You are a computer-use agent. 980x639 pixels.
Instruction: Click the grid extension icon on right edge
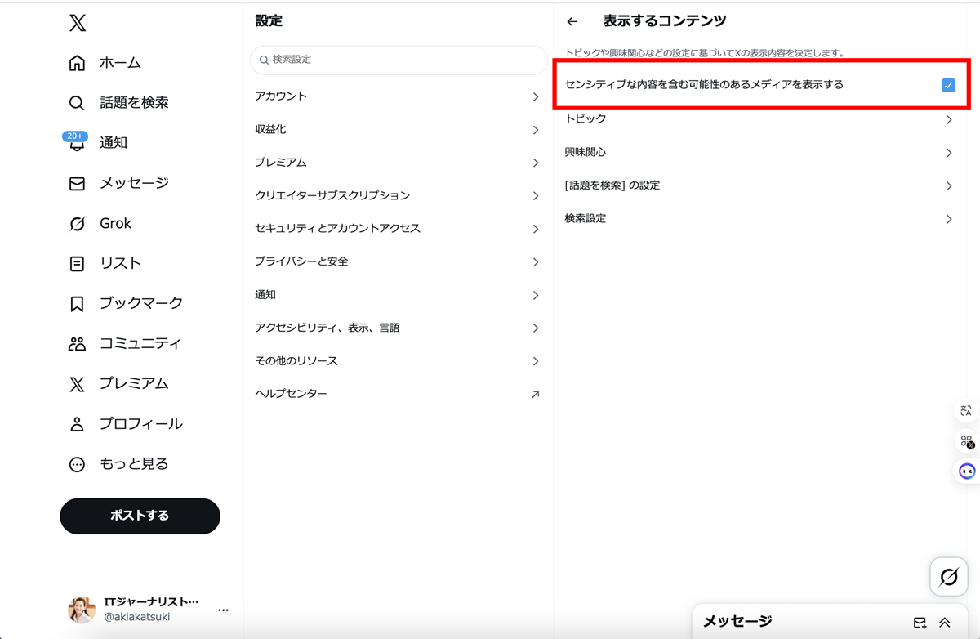967,441
